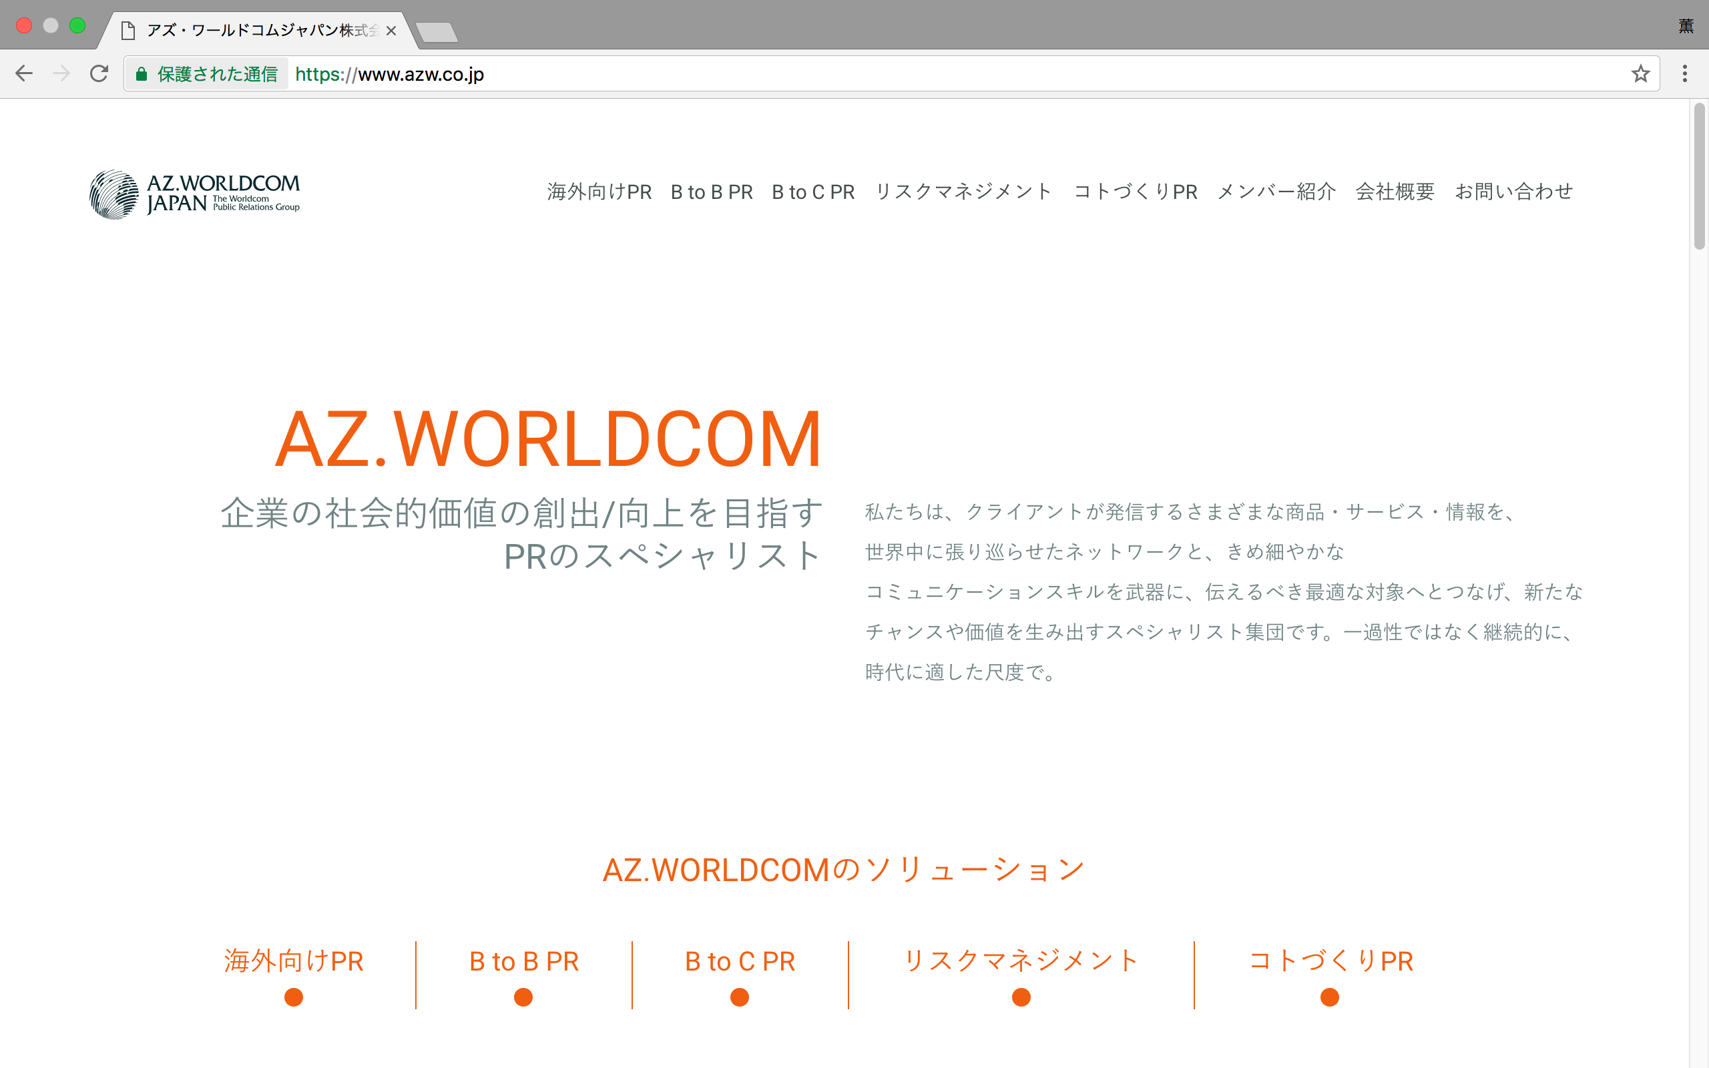1709x1068 pixels.
Task: Click the orange dot under リスクマネジメント
Action: tap(1021, 997)
